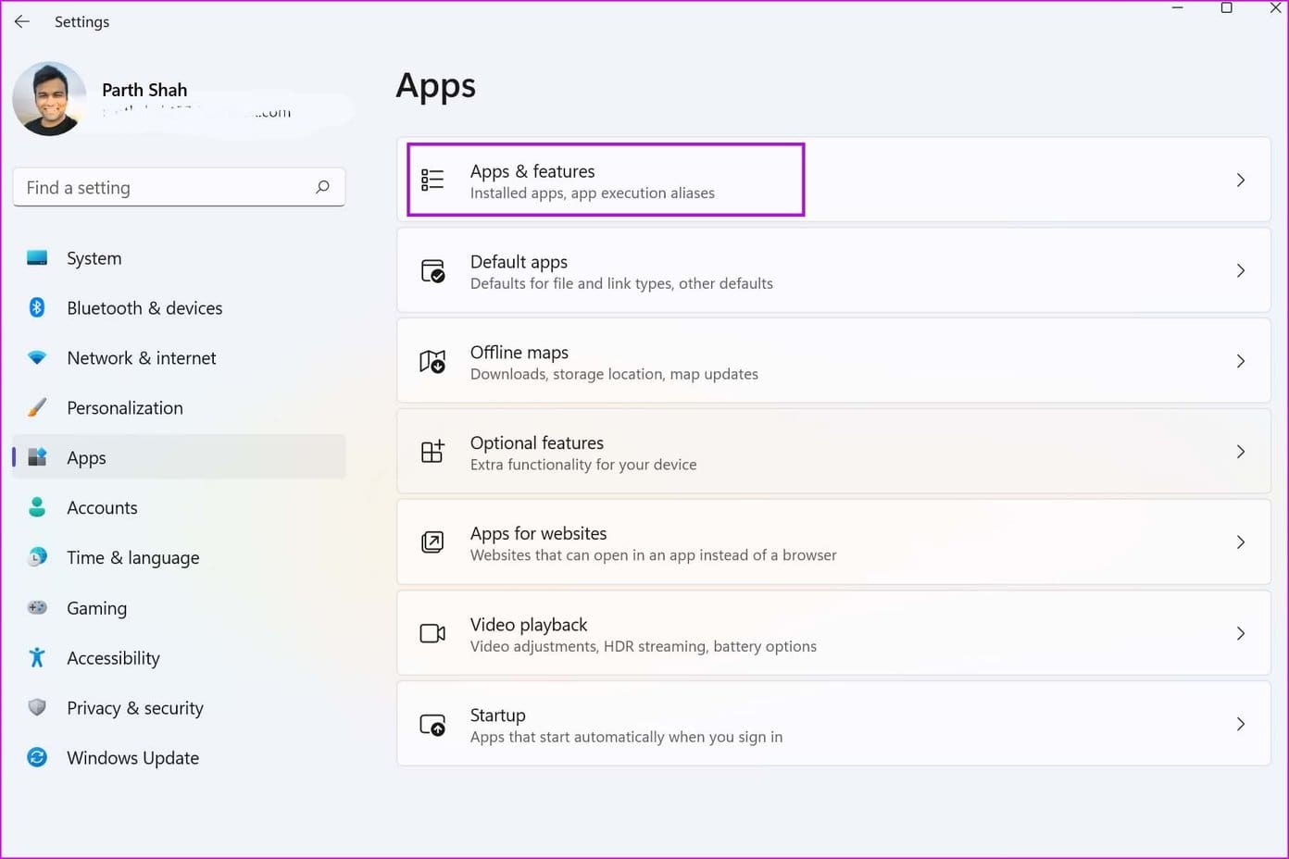Open Apps & features title
The height and width of the screenshot is (859, 1289).
point(532,171)
